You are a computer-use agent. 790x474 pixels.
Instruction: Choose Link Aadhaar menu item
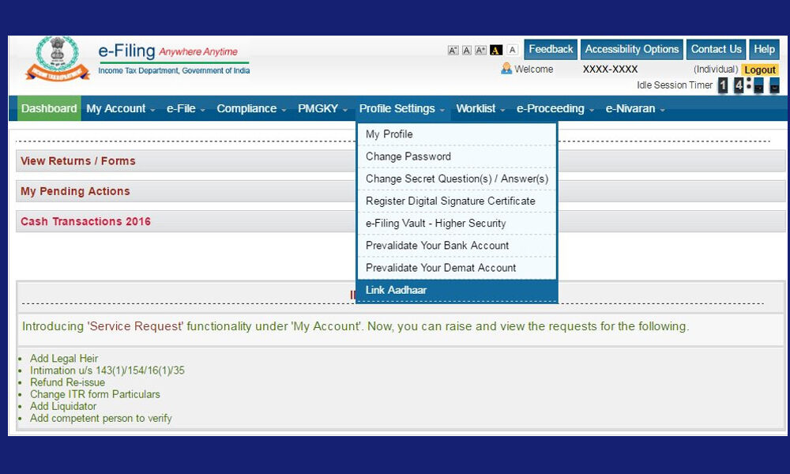point(457,290)
